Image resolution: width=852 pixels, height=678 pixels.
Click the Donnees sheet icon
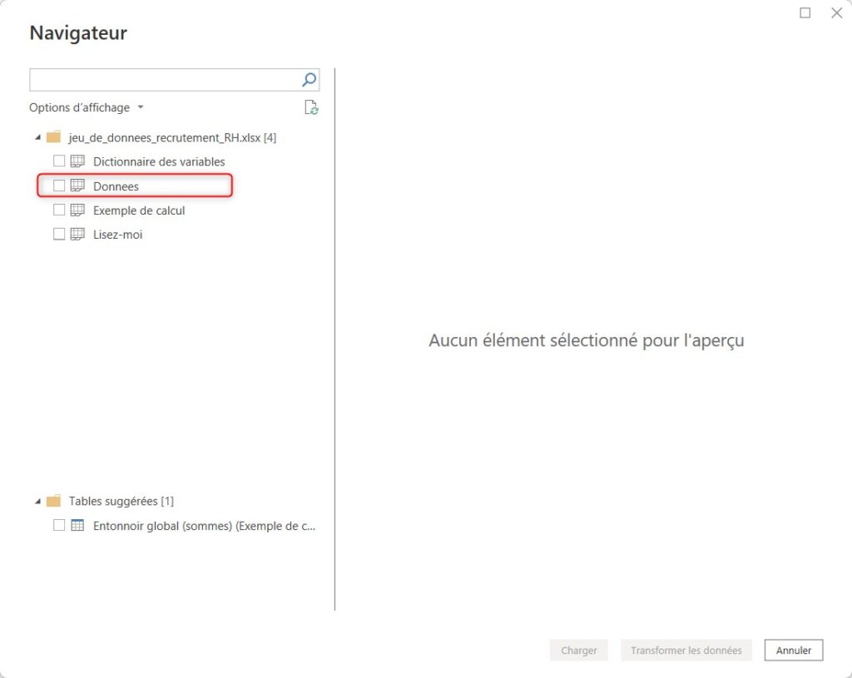click(x=77, y=186)
